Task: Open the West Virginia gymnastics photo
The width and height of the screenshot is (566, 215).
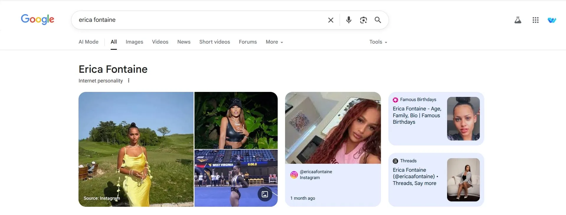Action: 236,178
